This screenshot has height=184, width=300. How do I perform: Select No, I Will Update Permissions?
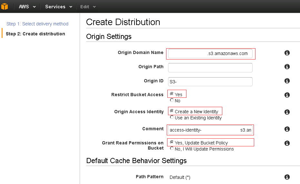172,149
